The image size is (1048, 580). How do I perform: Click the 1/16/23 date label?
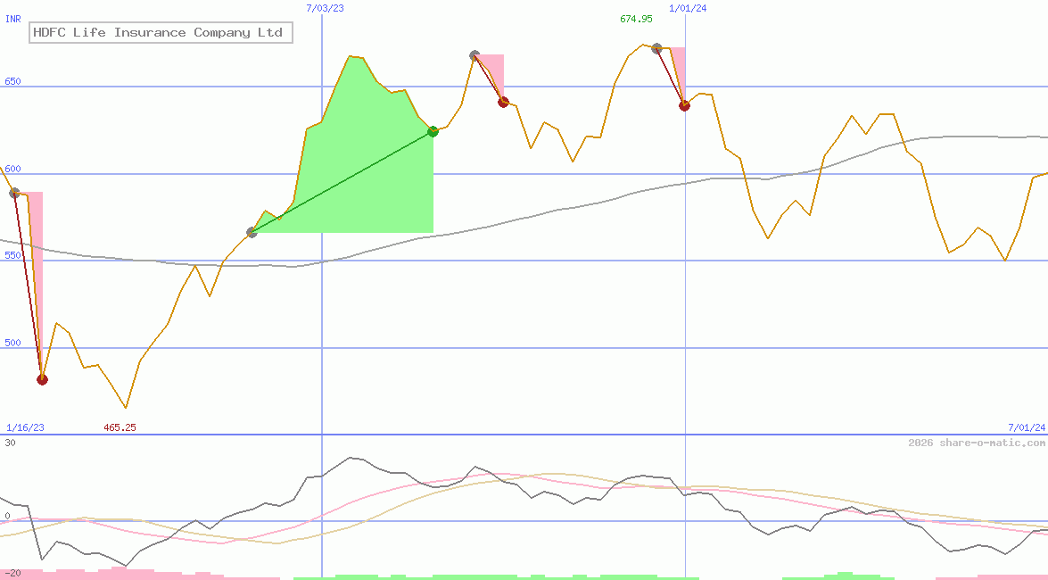click(x=24, y=427)
